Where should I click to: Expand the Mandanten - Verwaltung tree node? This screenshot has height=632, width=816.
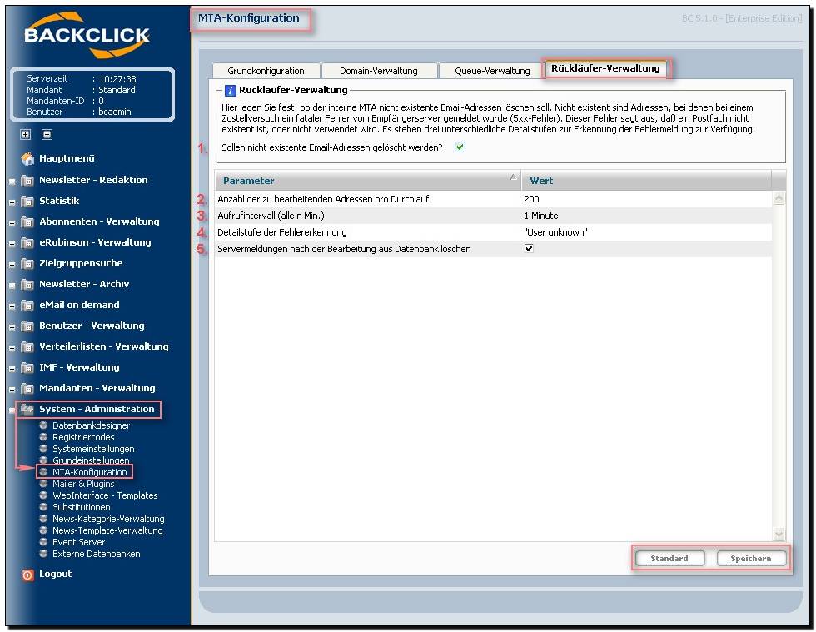(12, 390)
